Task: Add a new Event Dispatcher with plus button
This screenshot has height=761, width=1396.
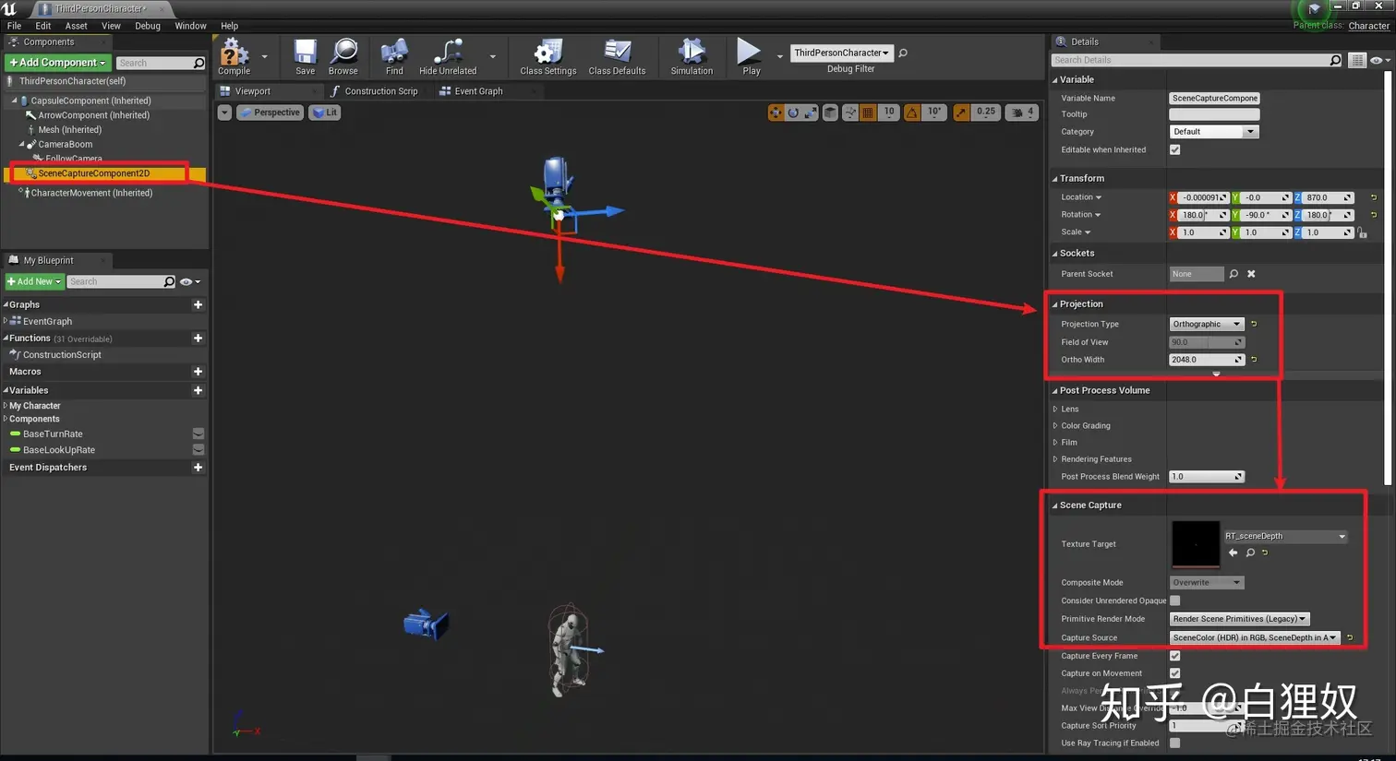Action: click(x=198, y=468)
